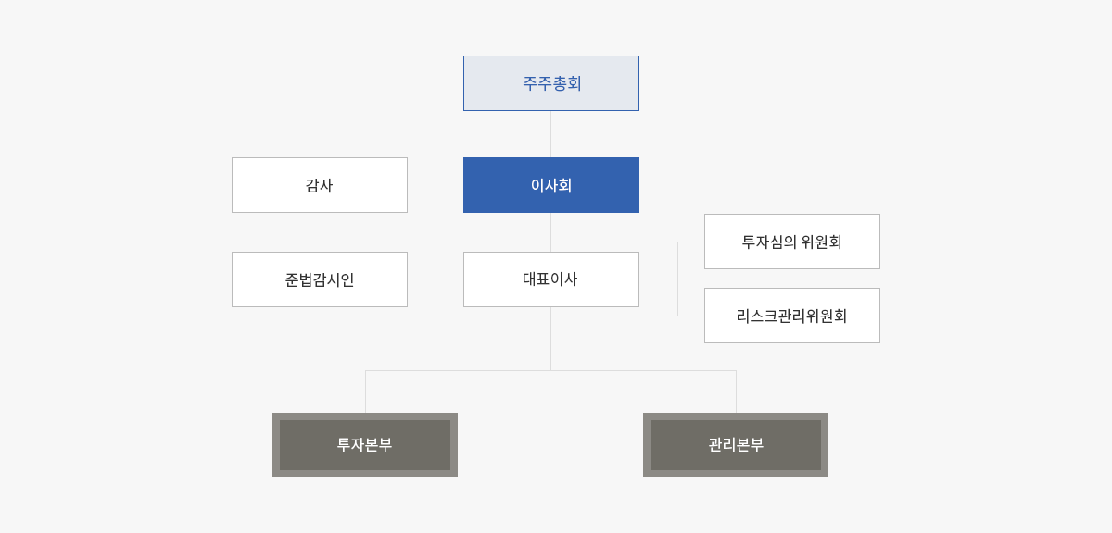Click the connector line between 이사회 and 대표이사

click(x=551, y=232)
